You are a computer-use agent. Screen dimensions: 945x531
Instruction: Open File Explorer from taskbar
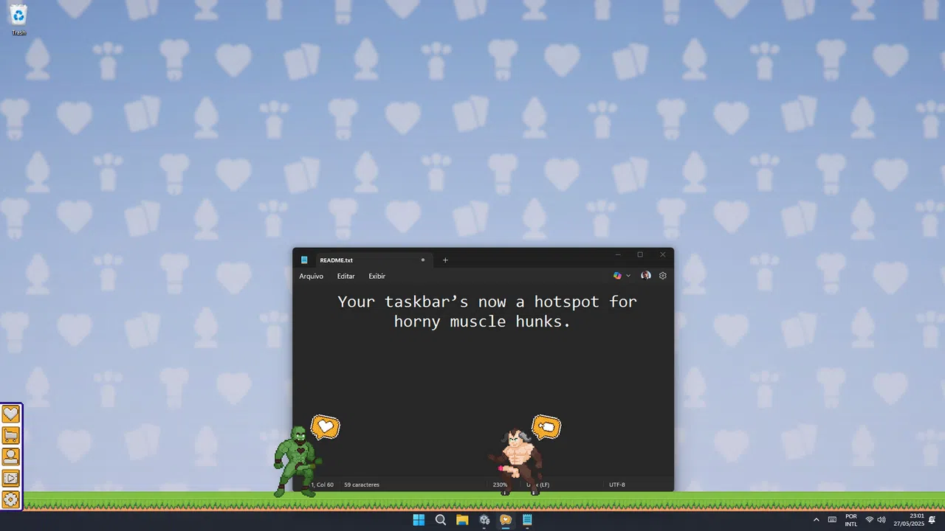pyautogui.click(x=462, y=520)
